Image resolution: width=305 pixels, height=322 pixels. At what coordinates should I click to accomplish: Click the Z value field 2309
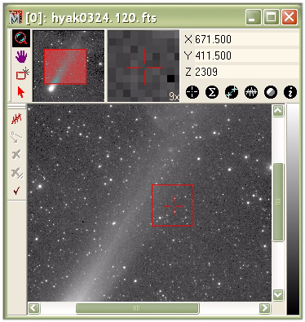(x=247, y=72)
